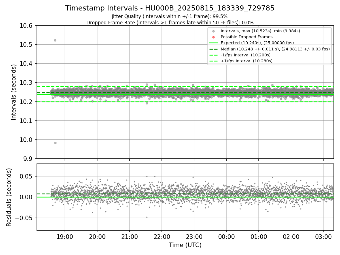The image size is (340, 255).
Task: Click the gray dot marker beside the Intervals legend entry
Action: [x=214, y=31]
